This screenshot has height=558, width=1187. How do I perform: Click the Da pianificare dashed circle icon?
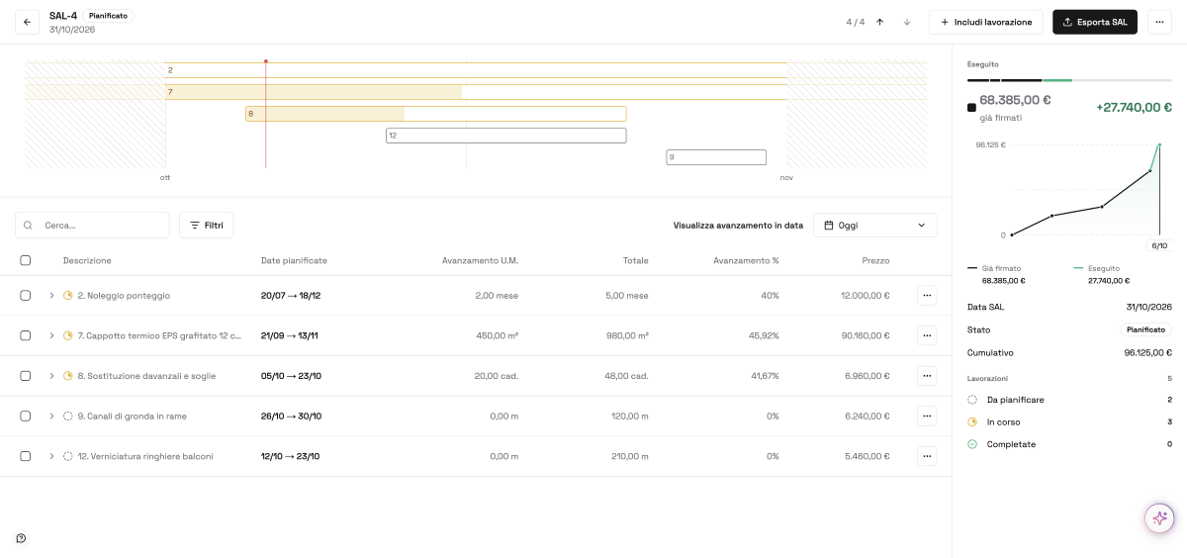[x=972, y=400]
